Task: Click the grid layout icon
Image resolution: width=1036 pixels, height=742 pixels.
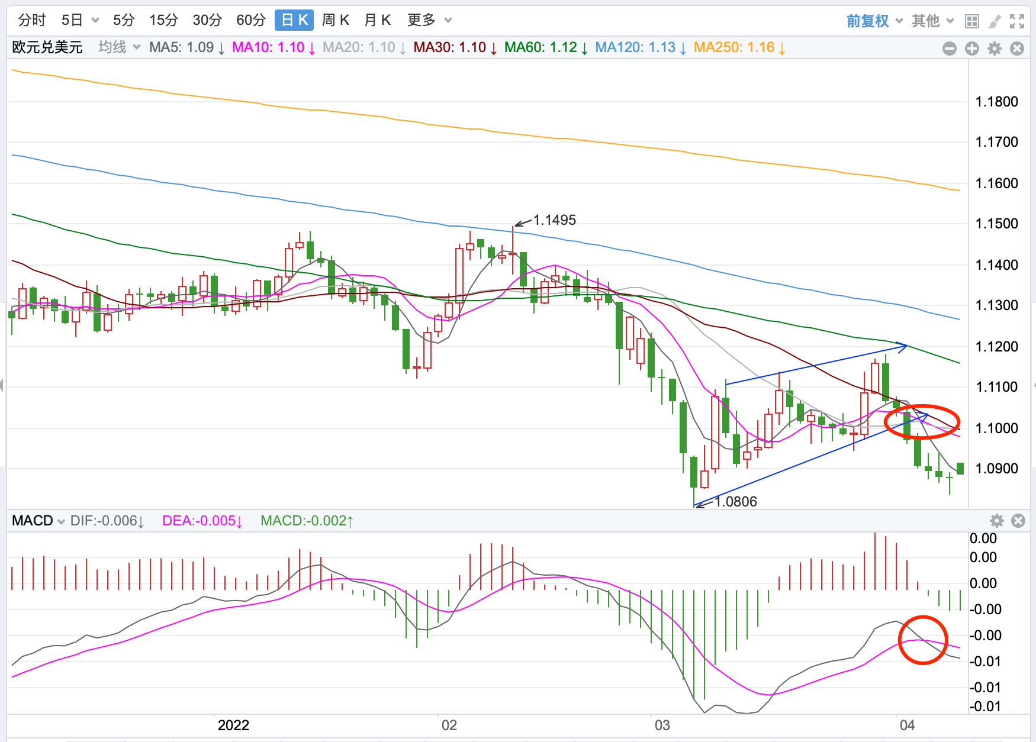Action: (x=972, y=21)
